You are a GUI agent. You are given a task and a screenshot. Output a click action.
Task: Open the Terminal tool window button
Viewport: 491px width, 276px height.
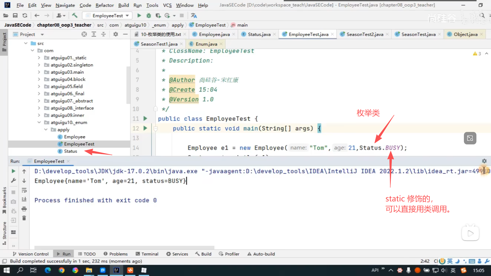coord(147,254)
